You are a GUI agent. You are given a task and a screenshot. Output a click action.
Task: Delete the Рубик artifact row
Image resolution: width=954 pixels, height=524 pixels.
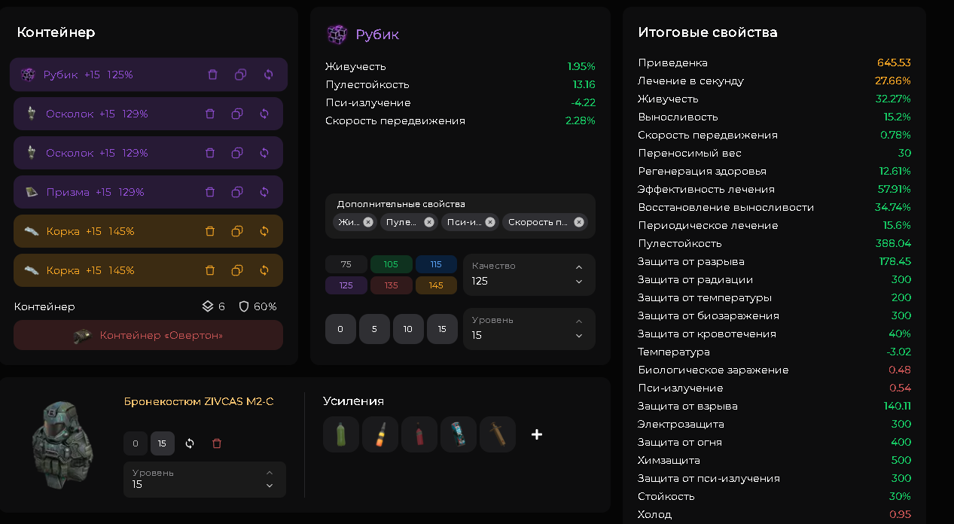point(212,75)
